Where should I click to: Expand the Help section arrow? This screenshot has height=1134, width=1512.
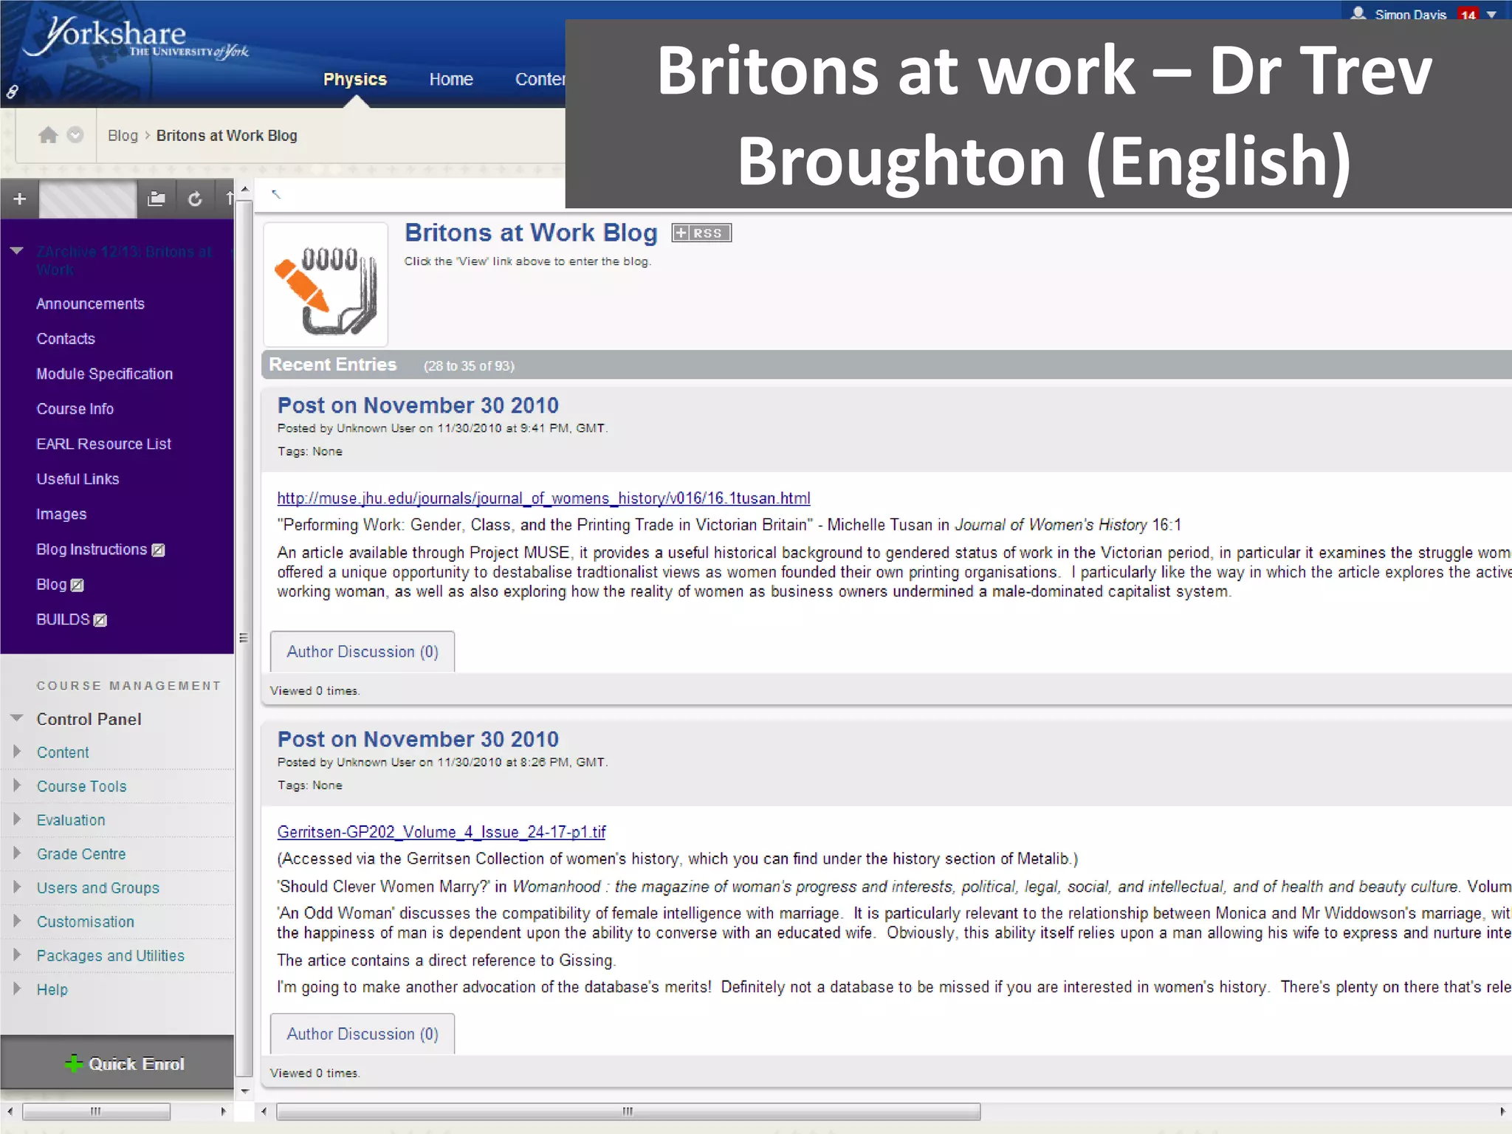click(x=17, y=988)
